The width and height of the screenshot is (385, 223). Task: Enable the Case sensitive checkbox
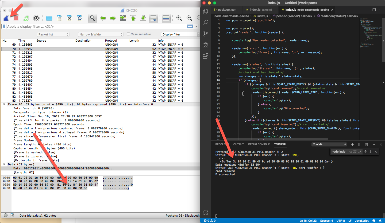point(128,34)
